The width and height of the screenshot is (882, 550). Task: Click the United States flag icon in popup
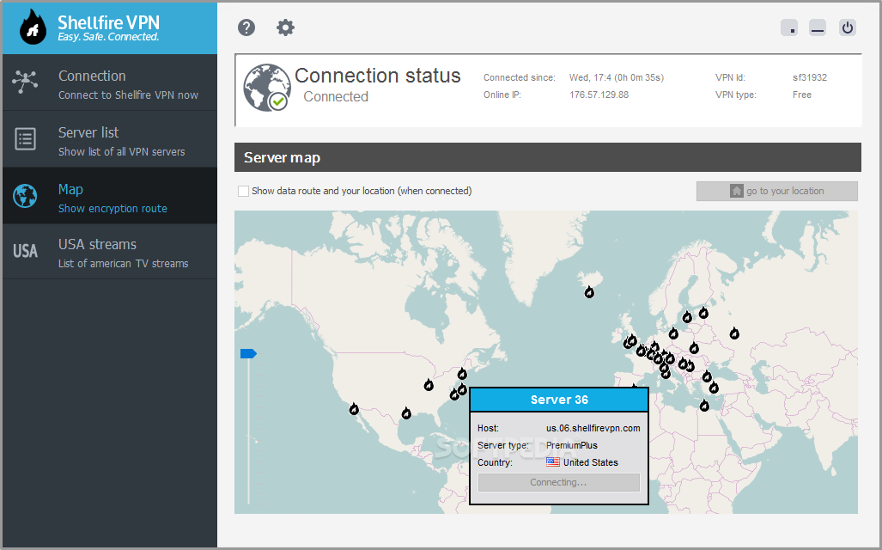point(553,462)
